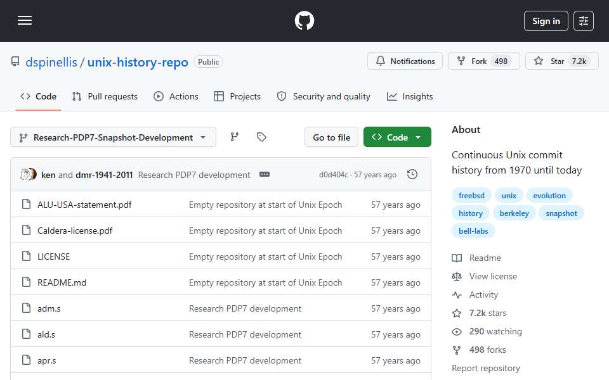
Task: Open the unix-history-repo repository link
Action: (x=138, y=62)
